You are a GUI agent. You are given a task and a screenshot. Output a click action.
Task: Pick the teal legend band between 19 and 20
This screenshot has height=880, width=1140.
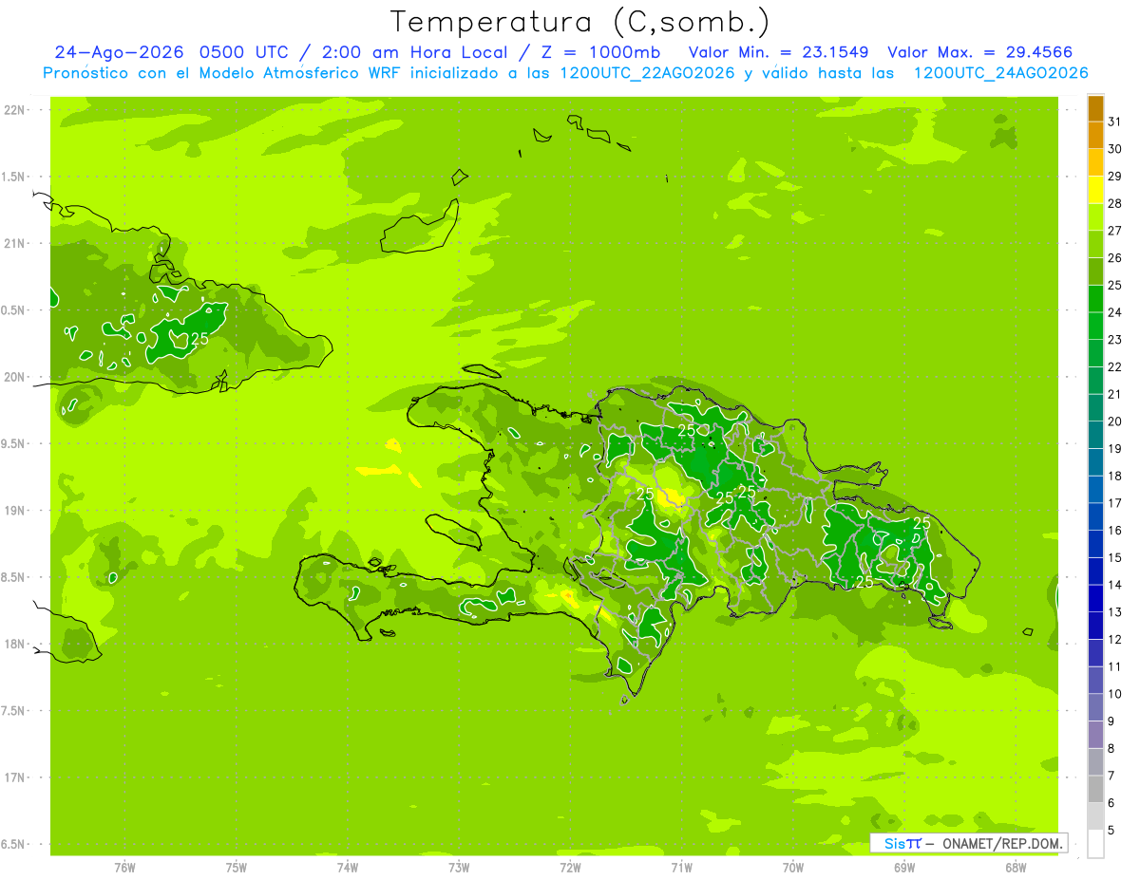point(1095,435)
